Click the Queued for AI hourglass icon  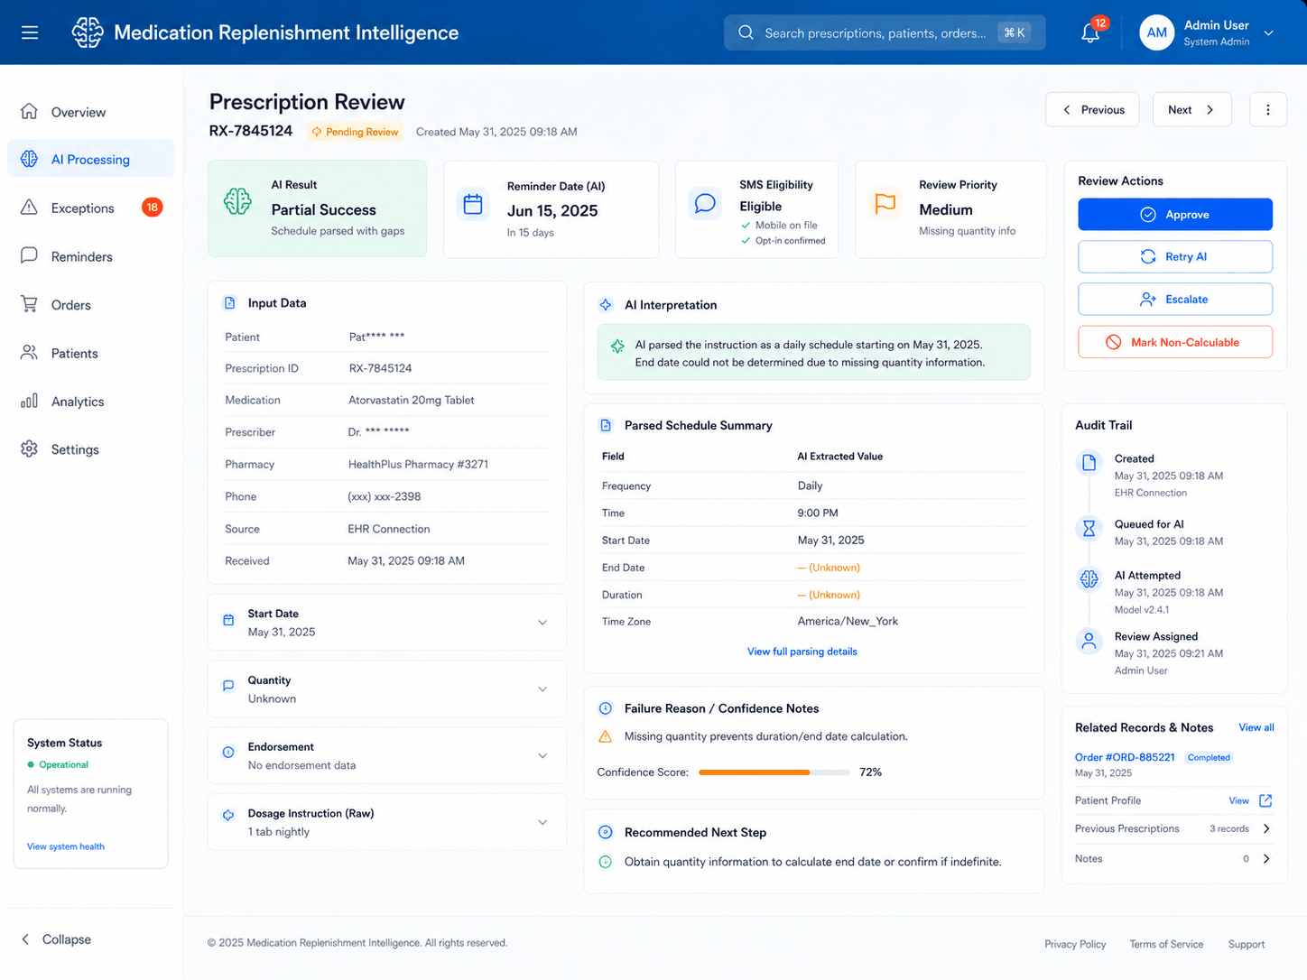[x=1089, y=528]
